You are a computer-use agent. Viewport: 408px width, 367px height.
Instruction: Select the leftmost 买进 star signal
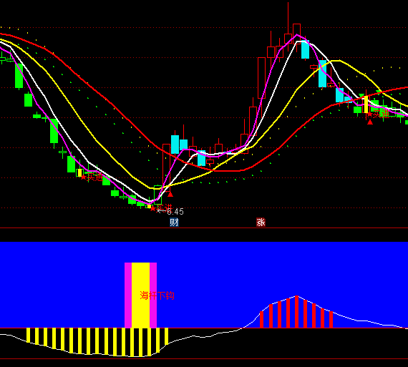tap(83, 177)
